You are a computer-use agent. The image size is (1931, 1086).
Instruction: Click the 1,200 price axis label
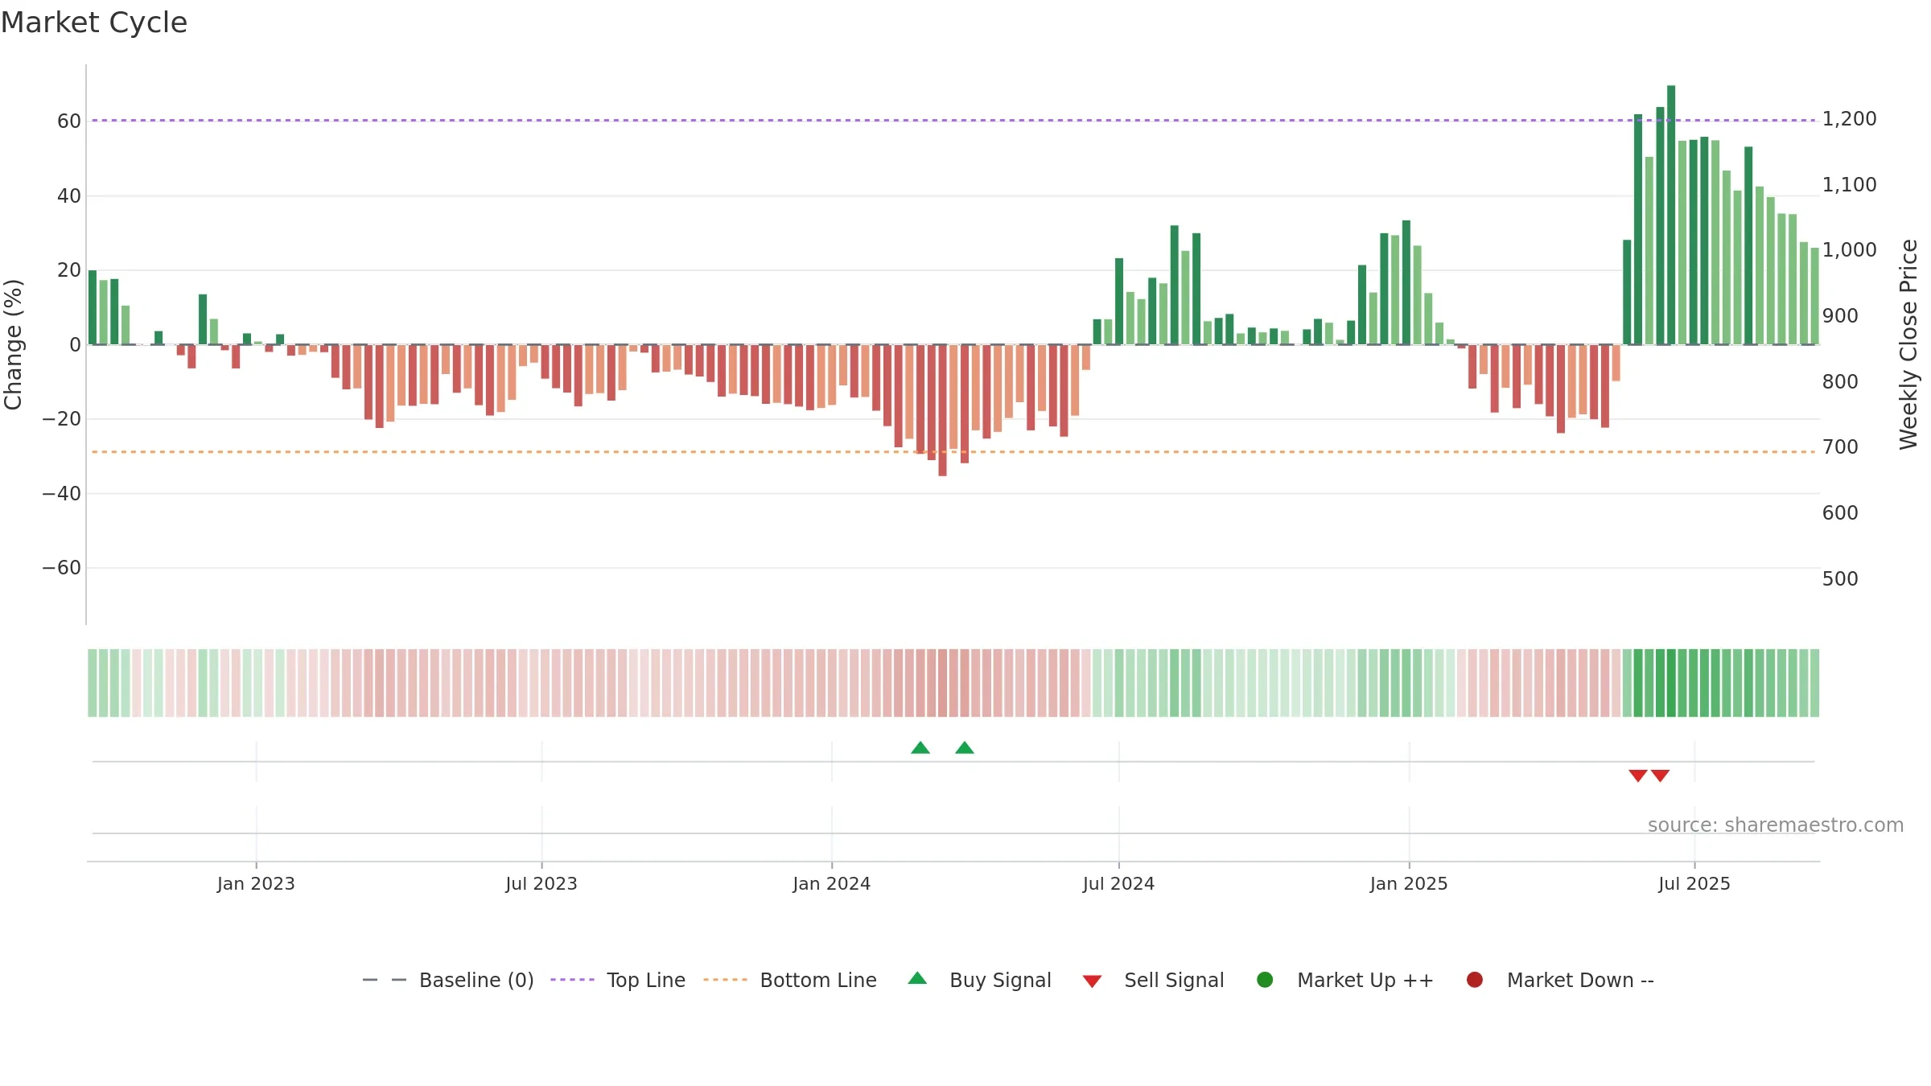coord(1850,119)
